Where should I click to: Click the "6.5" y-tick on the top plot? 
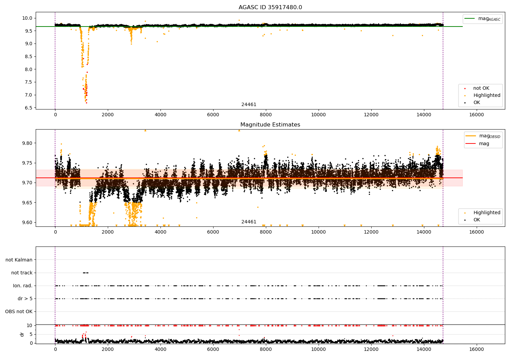point(29,108)
